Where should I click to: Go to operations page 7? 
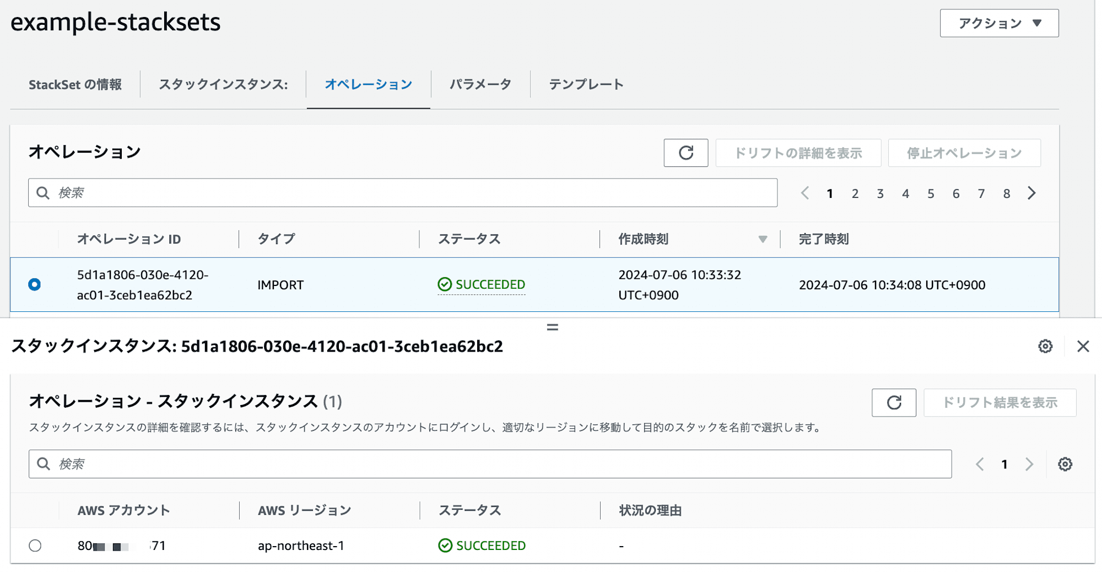(981, 193)
